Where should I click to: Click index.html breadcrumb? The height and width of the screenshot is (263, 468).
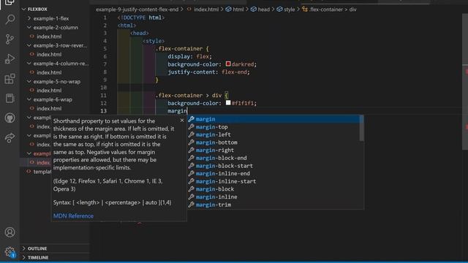click(206, 9)
